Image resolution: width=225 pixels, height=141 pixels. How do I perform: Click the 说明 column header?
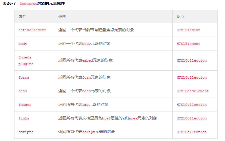click(62, 16)
